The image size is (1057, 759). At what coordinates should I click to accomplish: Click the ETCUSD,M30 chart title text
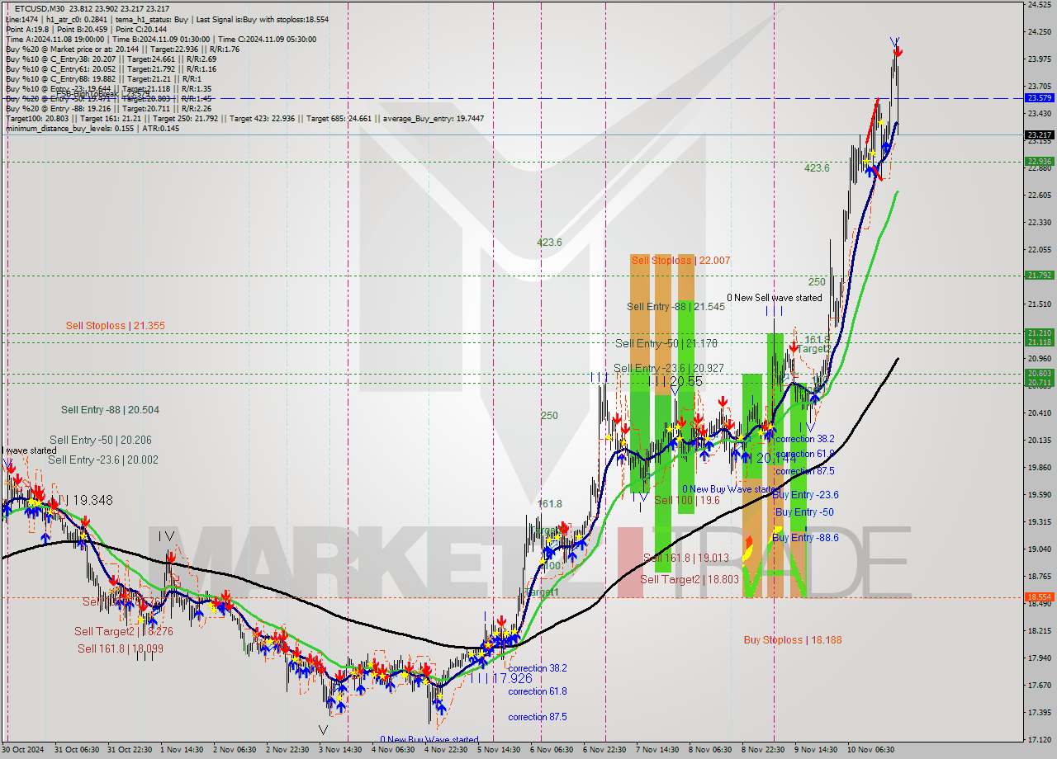pyautogui.click(x=40, y=8)
